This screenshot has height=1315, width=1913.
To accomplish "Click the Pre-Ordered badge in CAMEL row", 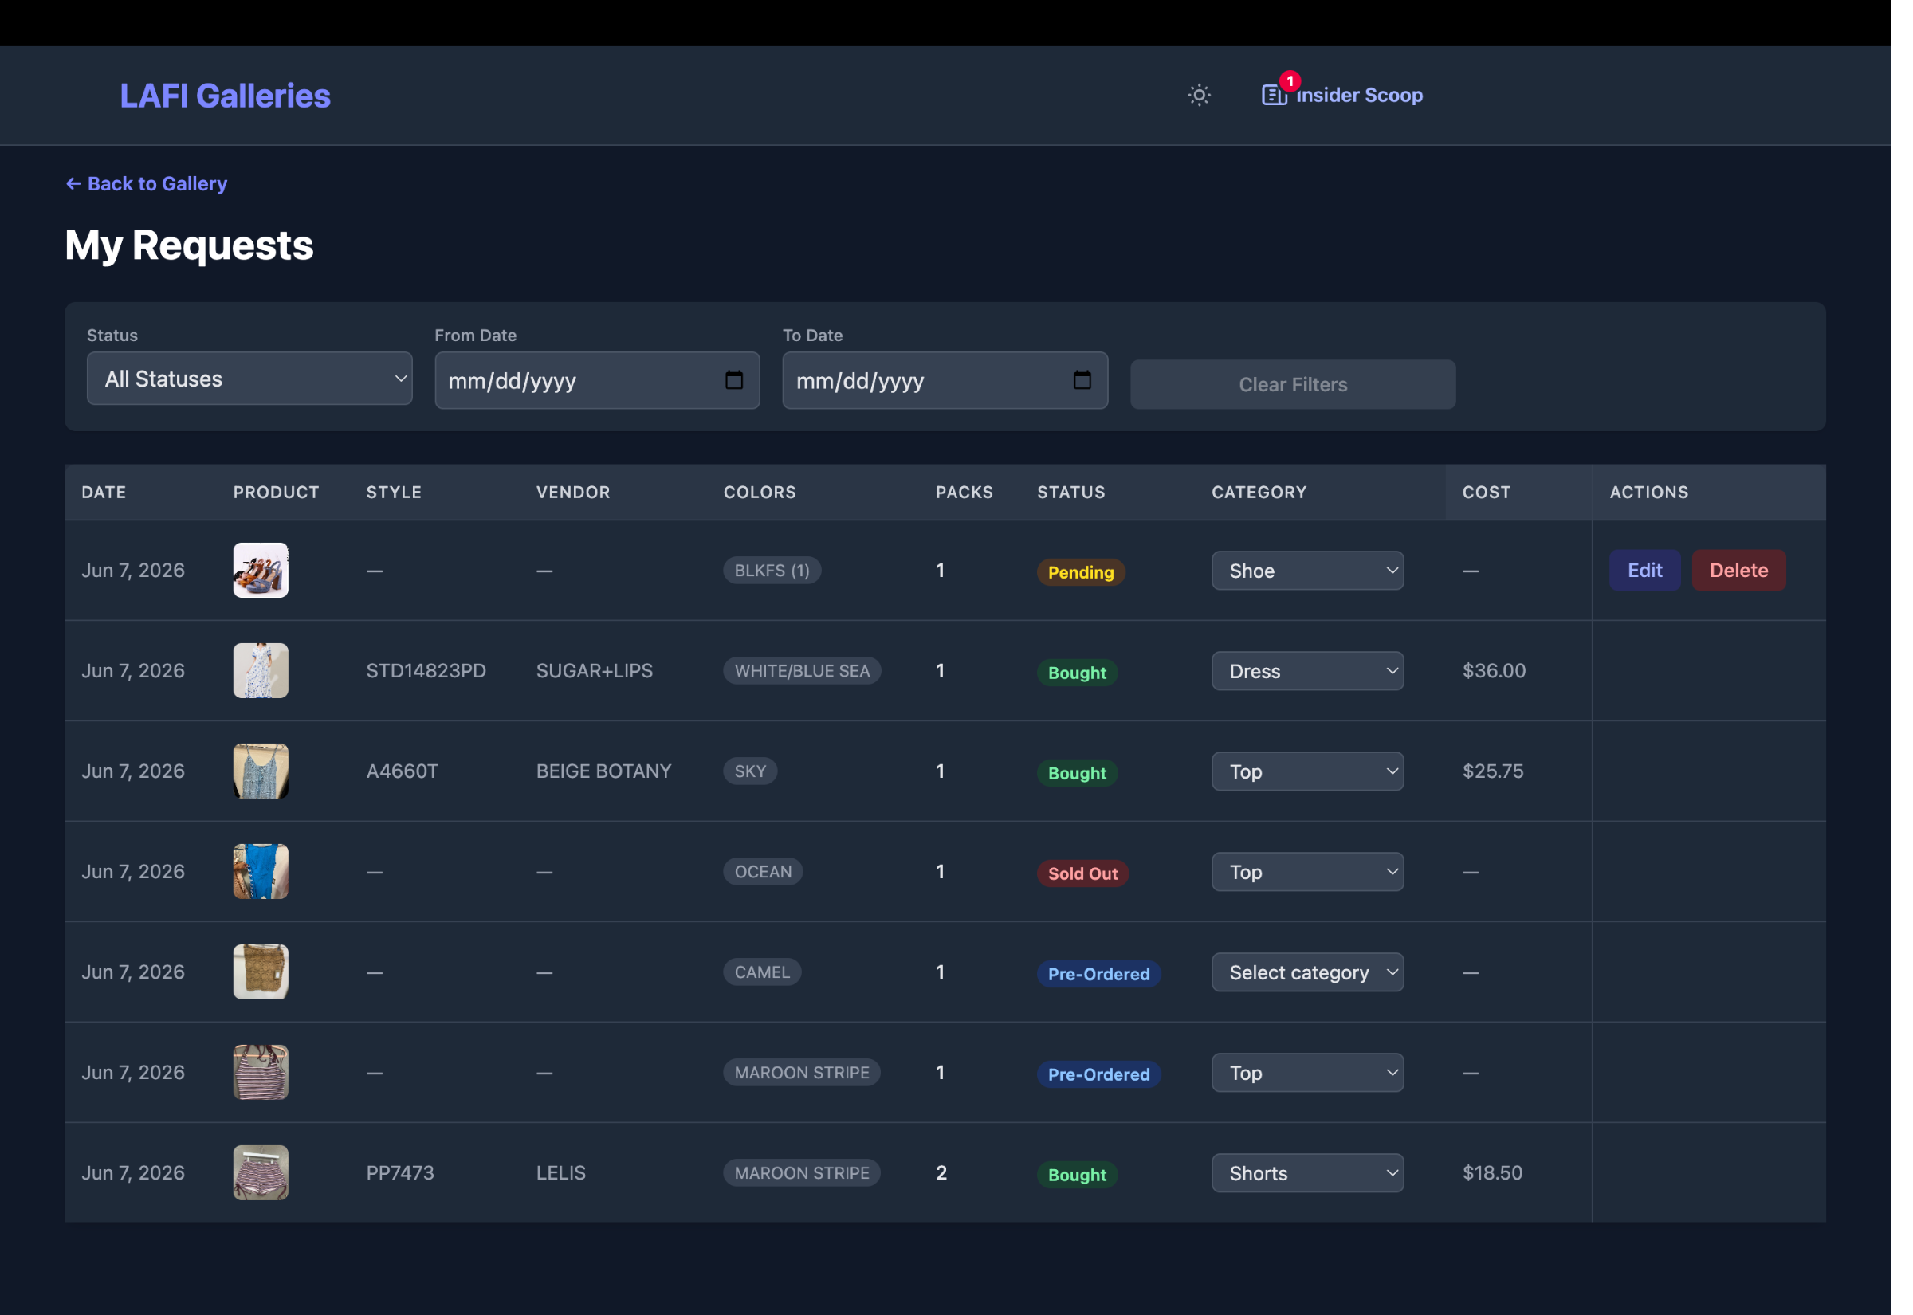I will [x=1099, y=975].
